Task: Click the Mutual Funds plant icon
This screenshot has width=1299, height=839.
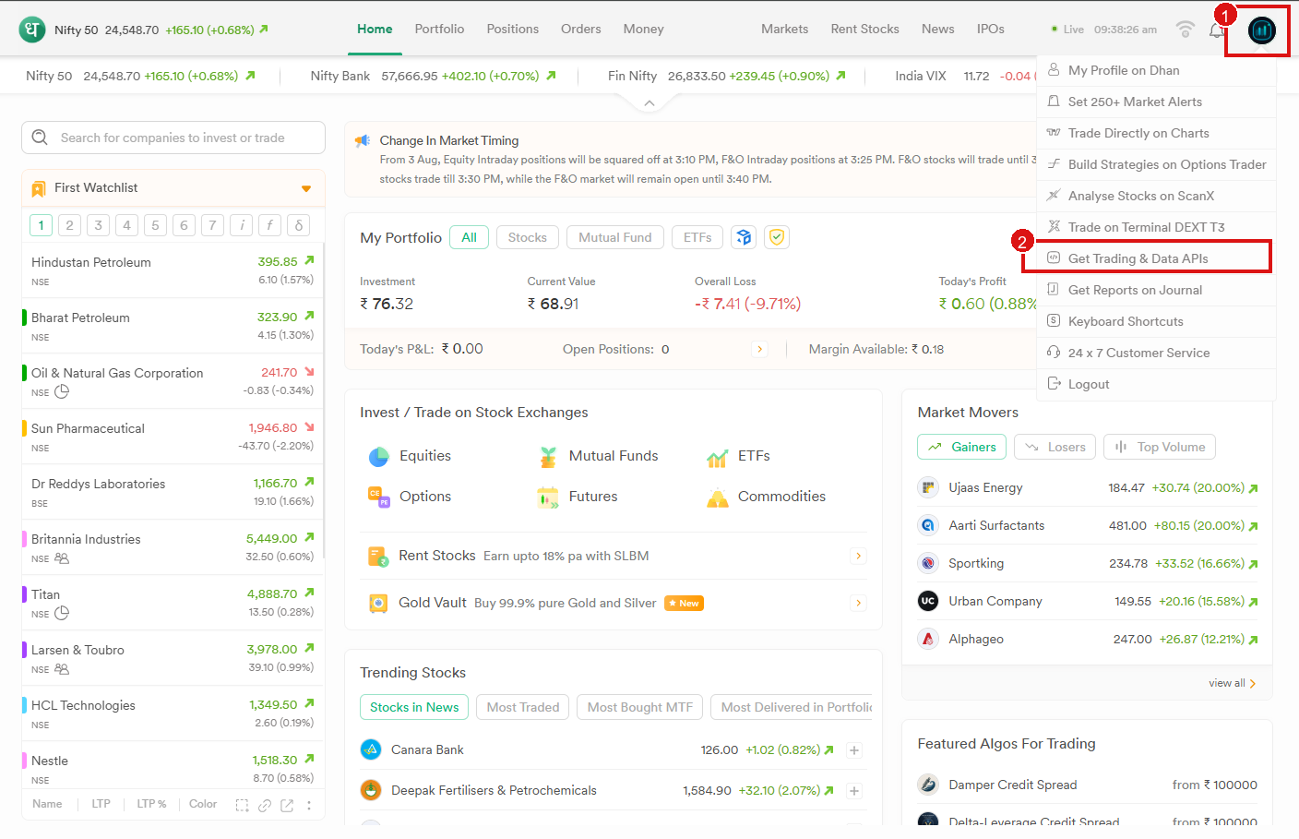Action: [548, 456]
